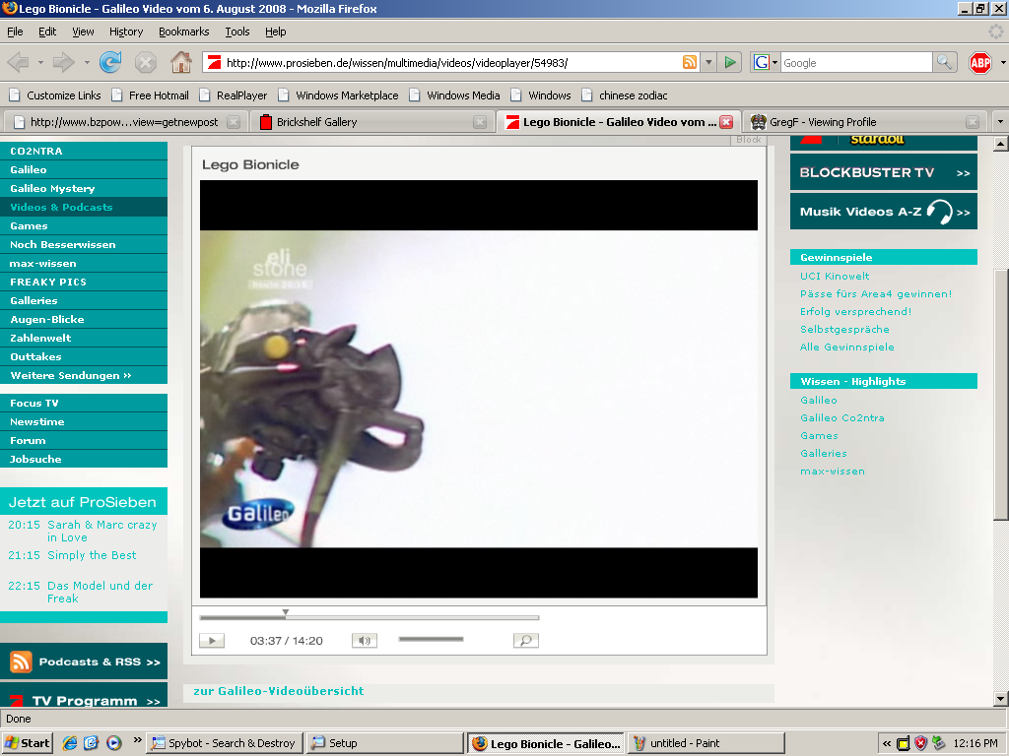Click the green Go arrow button
The width and height of the screenshot is (1009, 756).
(730, 62)
